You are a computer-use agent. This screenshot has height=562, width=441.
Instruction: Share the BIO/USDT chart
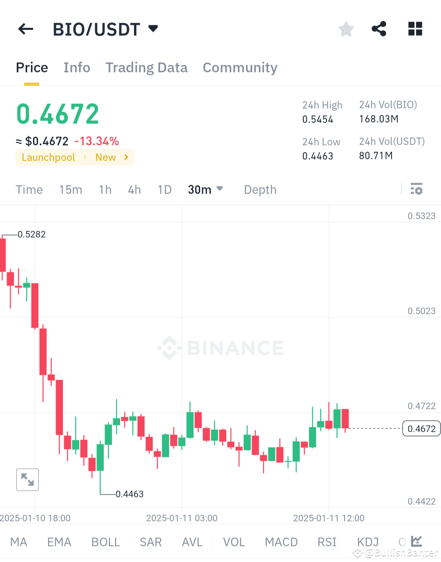tap(379, 29)
